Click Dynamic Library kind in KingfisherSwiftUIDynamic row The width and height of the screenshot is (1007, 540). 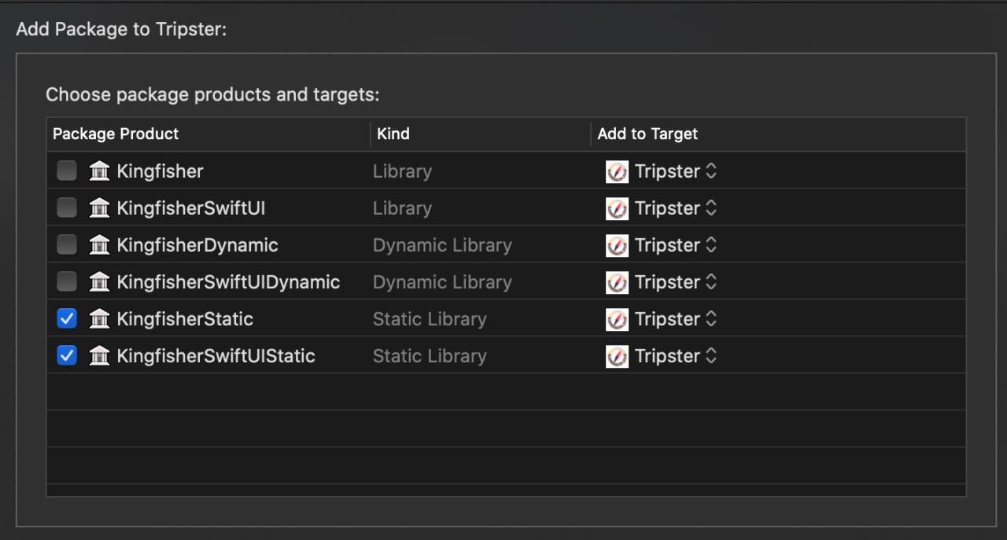pyautogui.click(x=442, y=282)
